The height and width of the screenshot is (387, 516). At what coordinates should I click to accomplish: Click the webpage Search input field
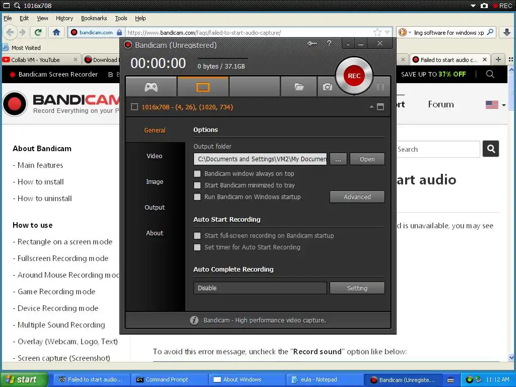click(438, 149)
